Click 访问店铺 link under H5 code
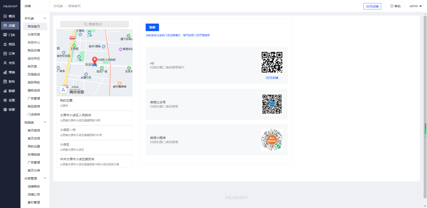Image resolution: width=427 pixels, height=208 pixels. [x=272, y=78]
